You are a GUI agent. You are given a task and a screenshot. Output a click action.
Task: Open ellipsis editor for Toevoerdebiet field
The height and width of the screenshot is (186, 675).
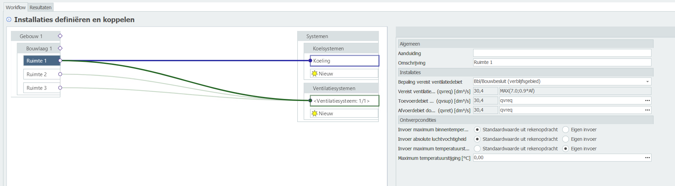tap(647, 100)
